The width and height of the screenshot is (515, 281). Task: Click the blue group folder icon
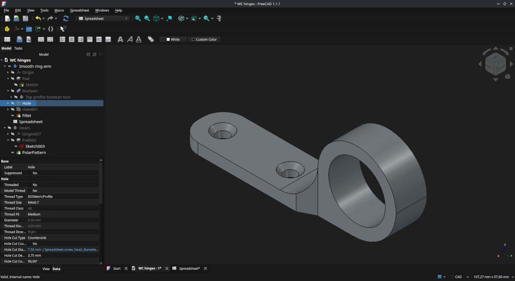coord(29,29)
